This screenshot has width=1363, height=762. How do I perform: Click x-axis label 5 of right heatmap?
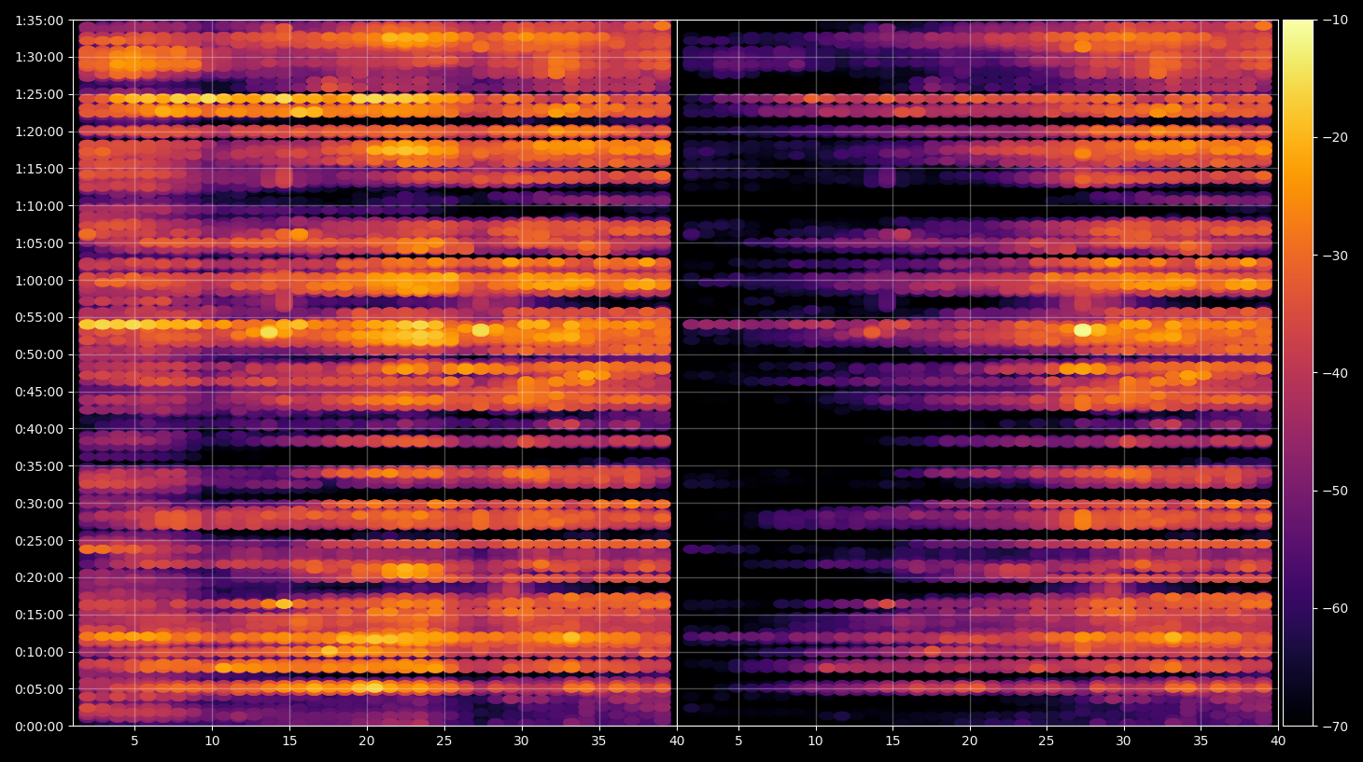click(738, 741)
